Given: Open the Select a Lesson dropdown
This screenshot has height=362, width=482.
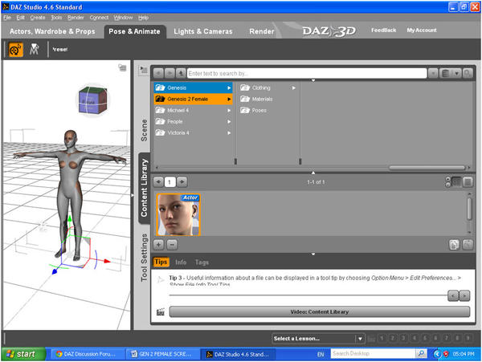Looking at the screenshot, I should [x=318, y=339].
